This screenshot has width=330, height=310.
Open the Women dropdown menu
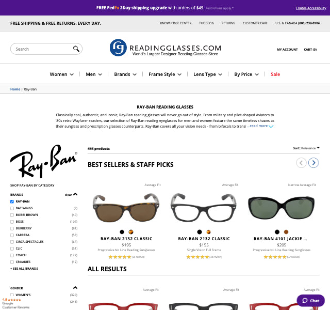click(x=62, y=74)
